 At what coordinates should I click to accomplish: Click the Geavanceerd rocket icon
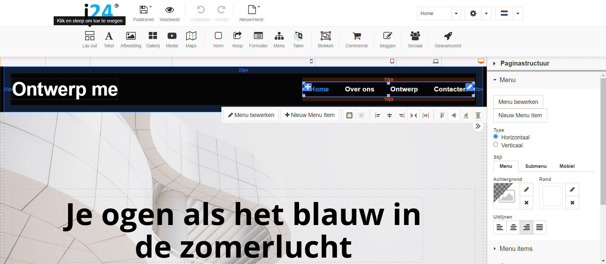tap(448, 36)
